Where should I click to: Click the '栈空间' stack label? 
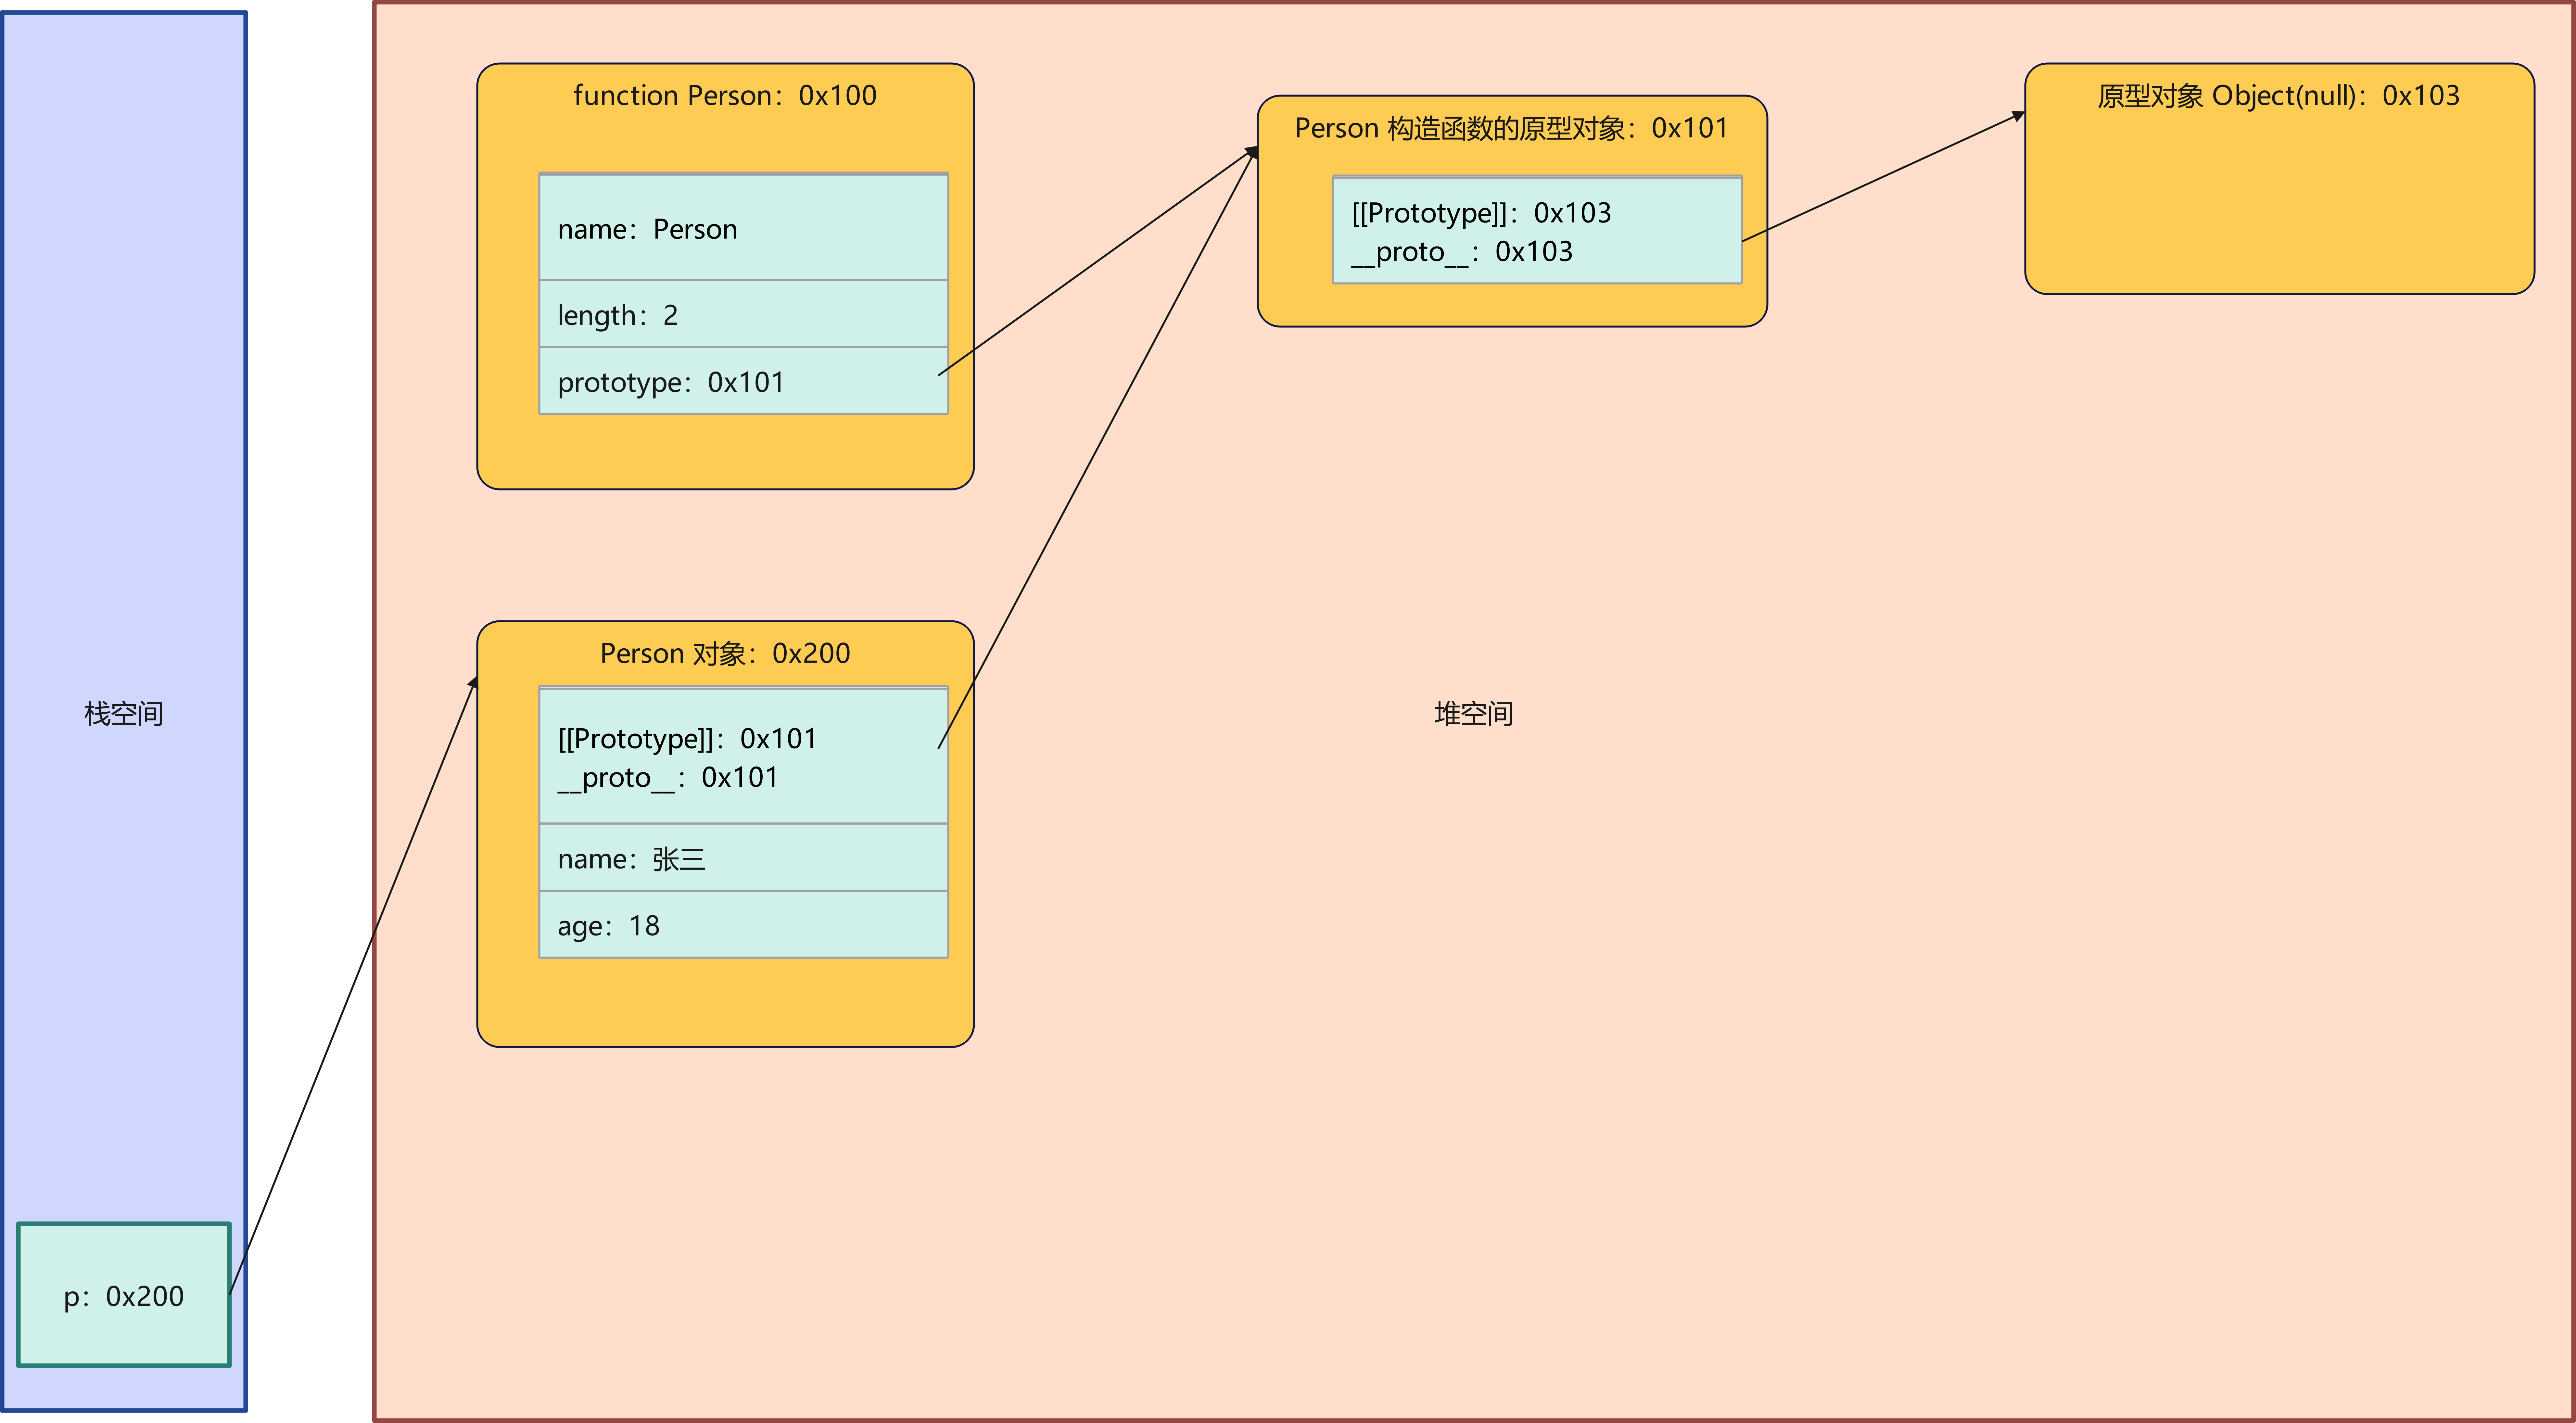pos(124,713)
